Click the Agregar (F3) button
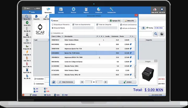Screen dimensions: 188x108 coord(115,21)
